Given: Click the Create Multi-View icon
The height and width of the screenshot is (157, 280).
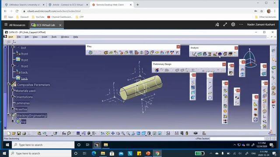Looking at the screenshot, I should coord(138,133).
